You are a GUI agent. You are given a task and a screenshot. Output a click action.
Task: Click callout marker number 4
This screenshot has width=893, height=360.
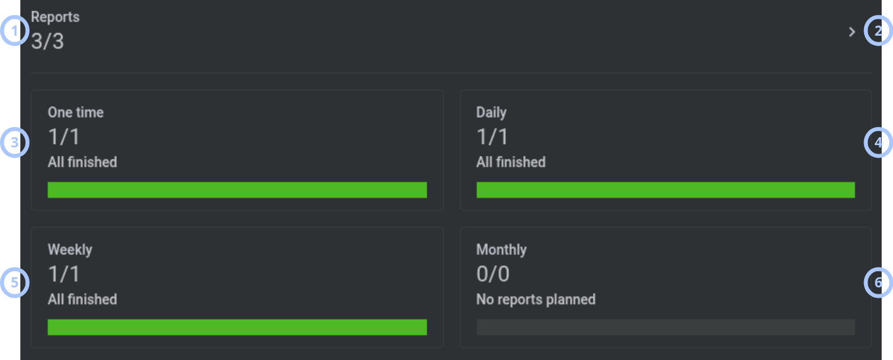click(878, 142)
